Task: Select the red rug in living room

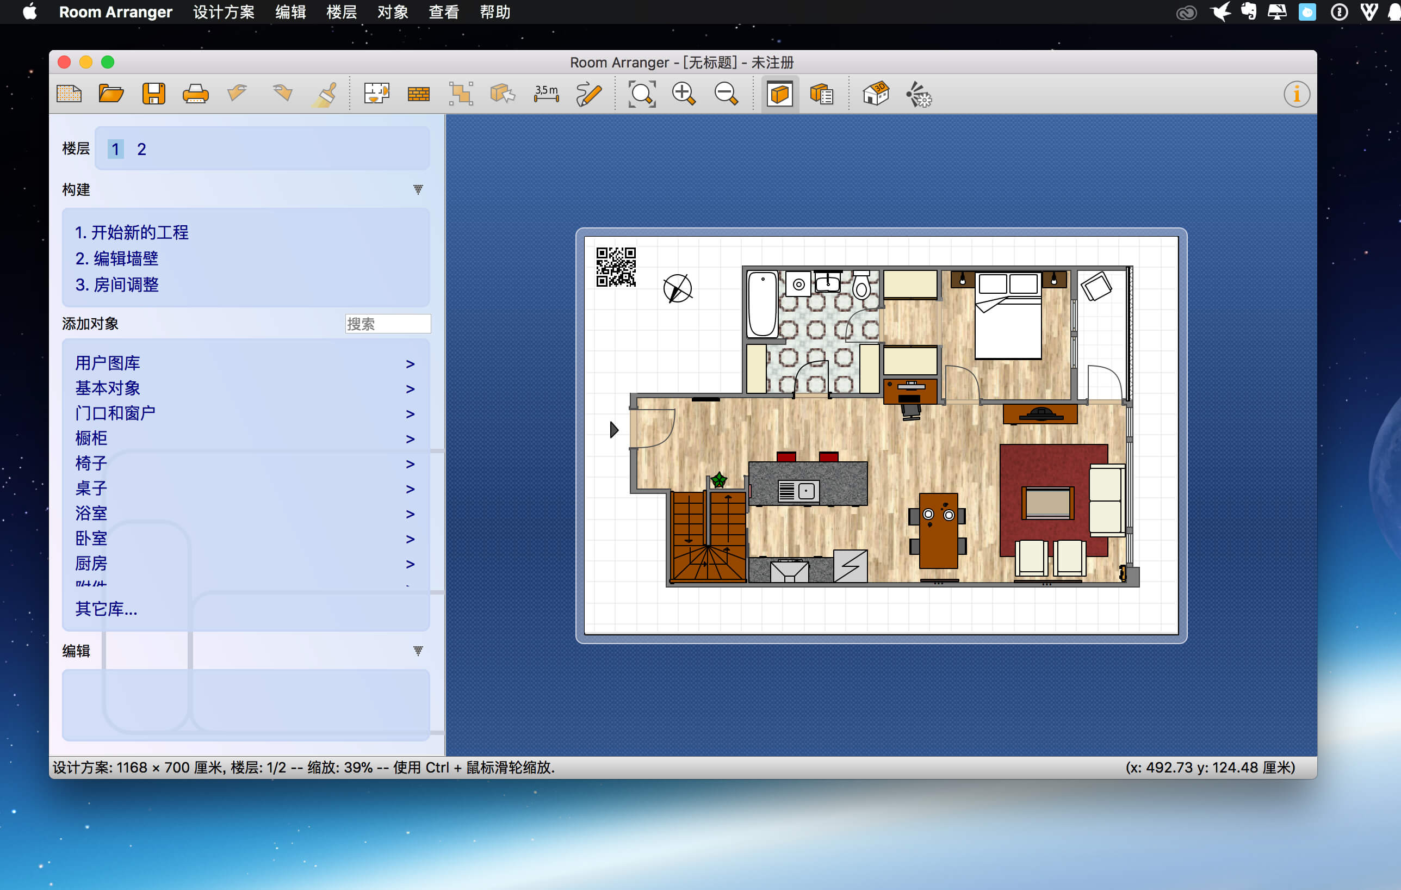Action: coord(1053,500)
